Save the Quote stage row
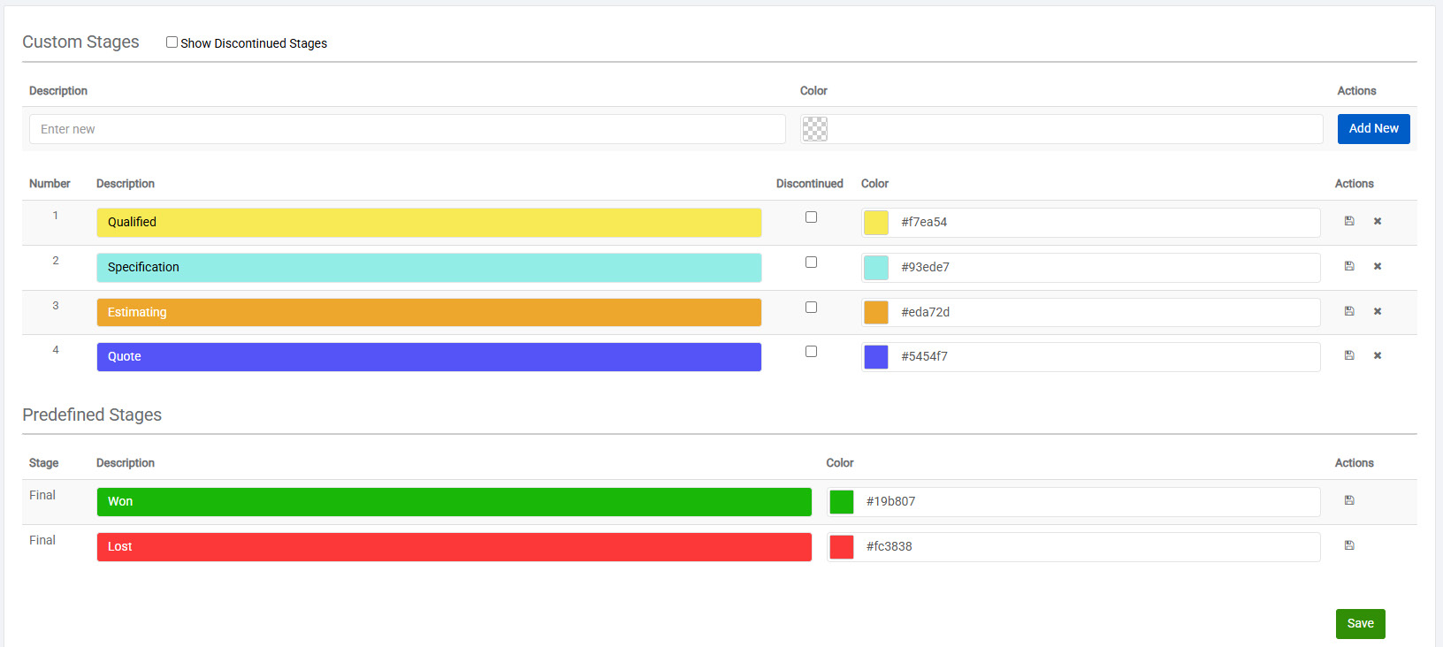Screen dimensions: 1443x647 tap(1349, 355)
